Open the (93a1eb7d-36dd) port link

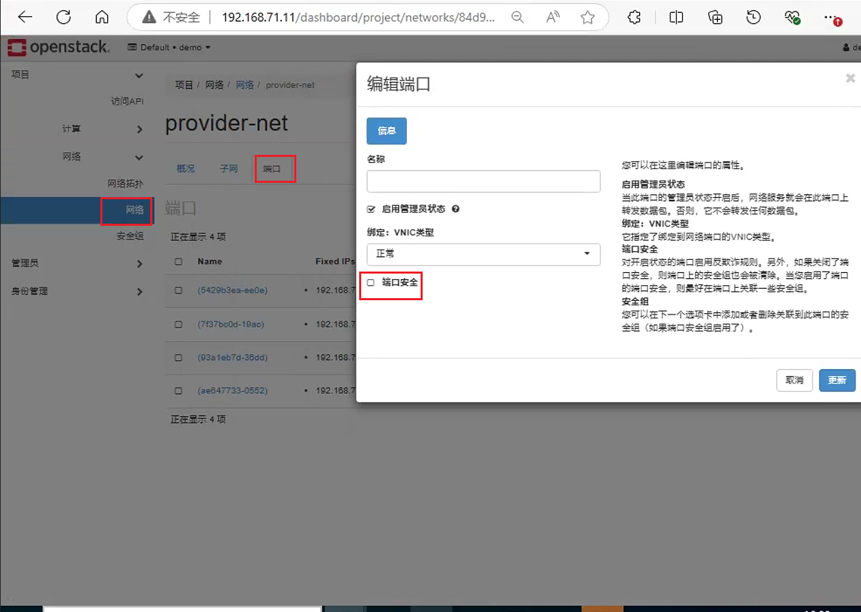[x=232, y=358]
